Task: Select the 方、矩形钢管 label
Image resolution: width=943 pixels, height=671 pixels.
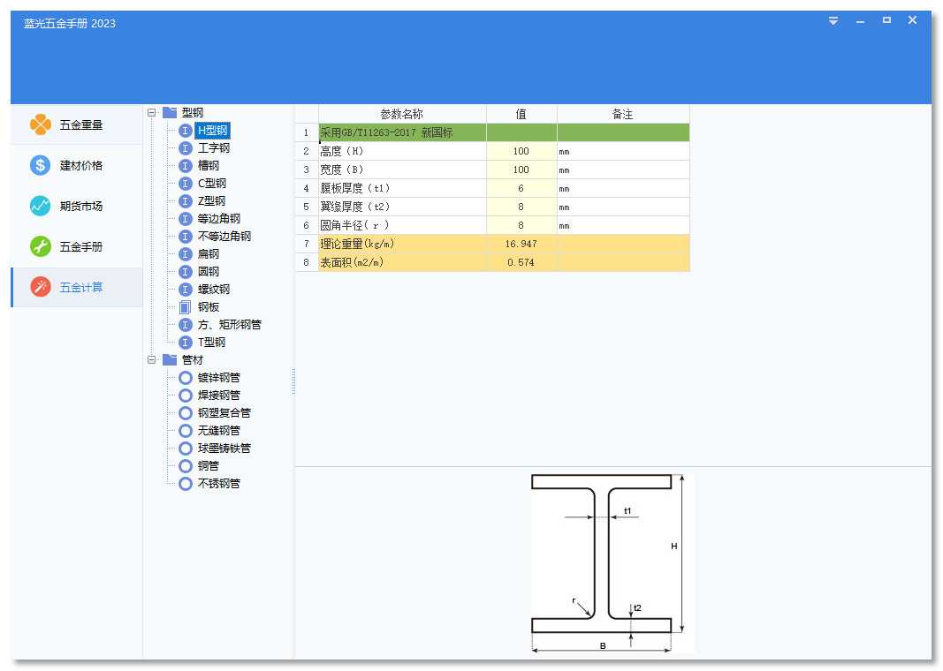Action: [x=229, y=324]
